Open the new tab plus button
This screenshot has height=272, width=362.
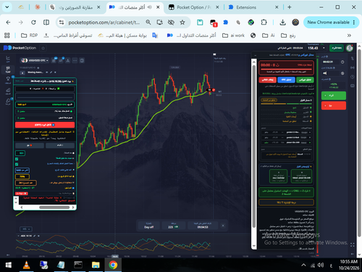(289, 7)
